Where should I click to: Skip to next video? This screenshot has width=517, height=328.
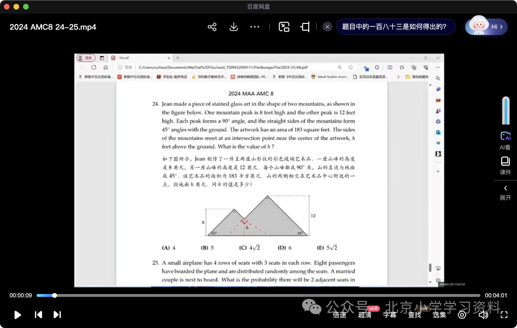point(57,315)
